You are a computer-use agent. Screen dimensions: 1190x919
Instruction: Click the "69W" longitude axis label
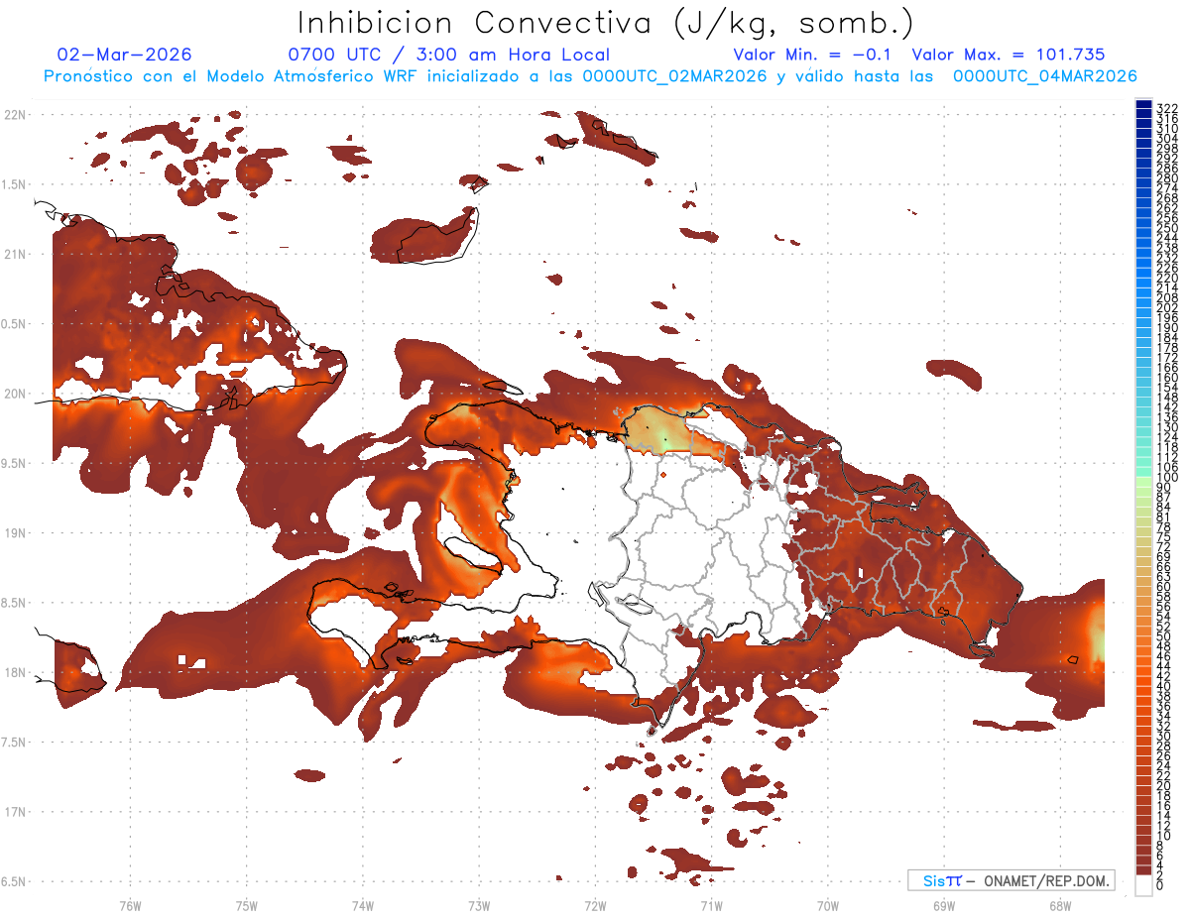943,905
